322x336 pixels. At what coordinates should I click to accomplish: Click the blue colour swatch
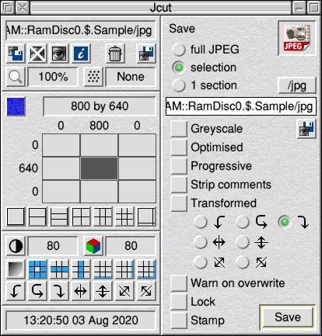click(16, 106)
